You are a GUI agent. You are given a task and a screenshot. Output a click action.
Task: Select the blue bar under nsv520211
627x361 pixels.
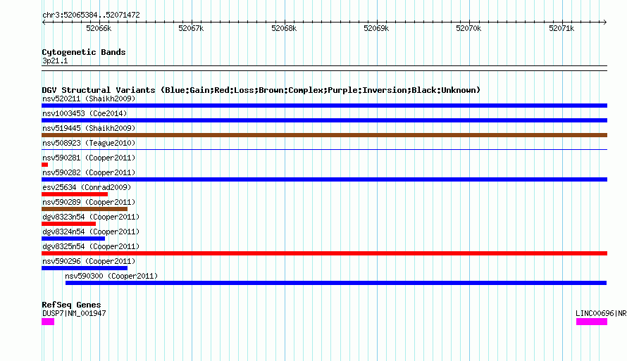click(x=324, y=106)
